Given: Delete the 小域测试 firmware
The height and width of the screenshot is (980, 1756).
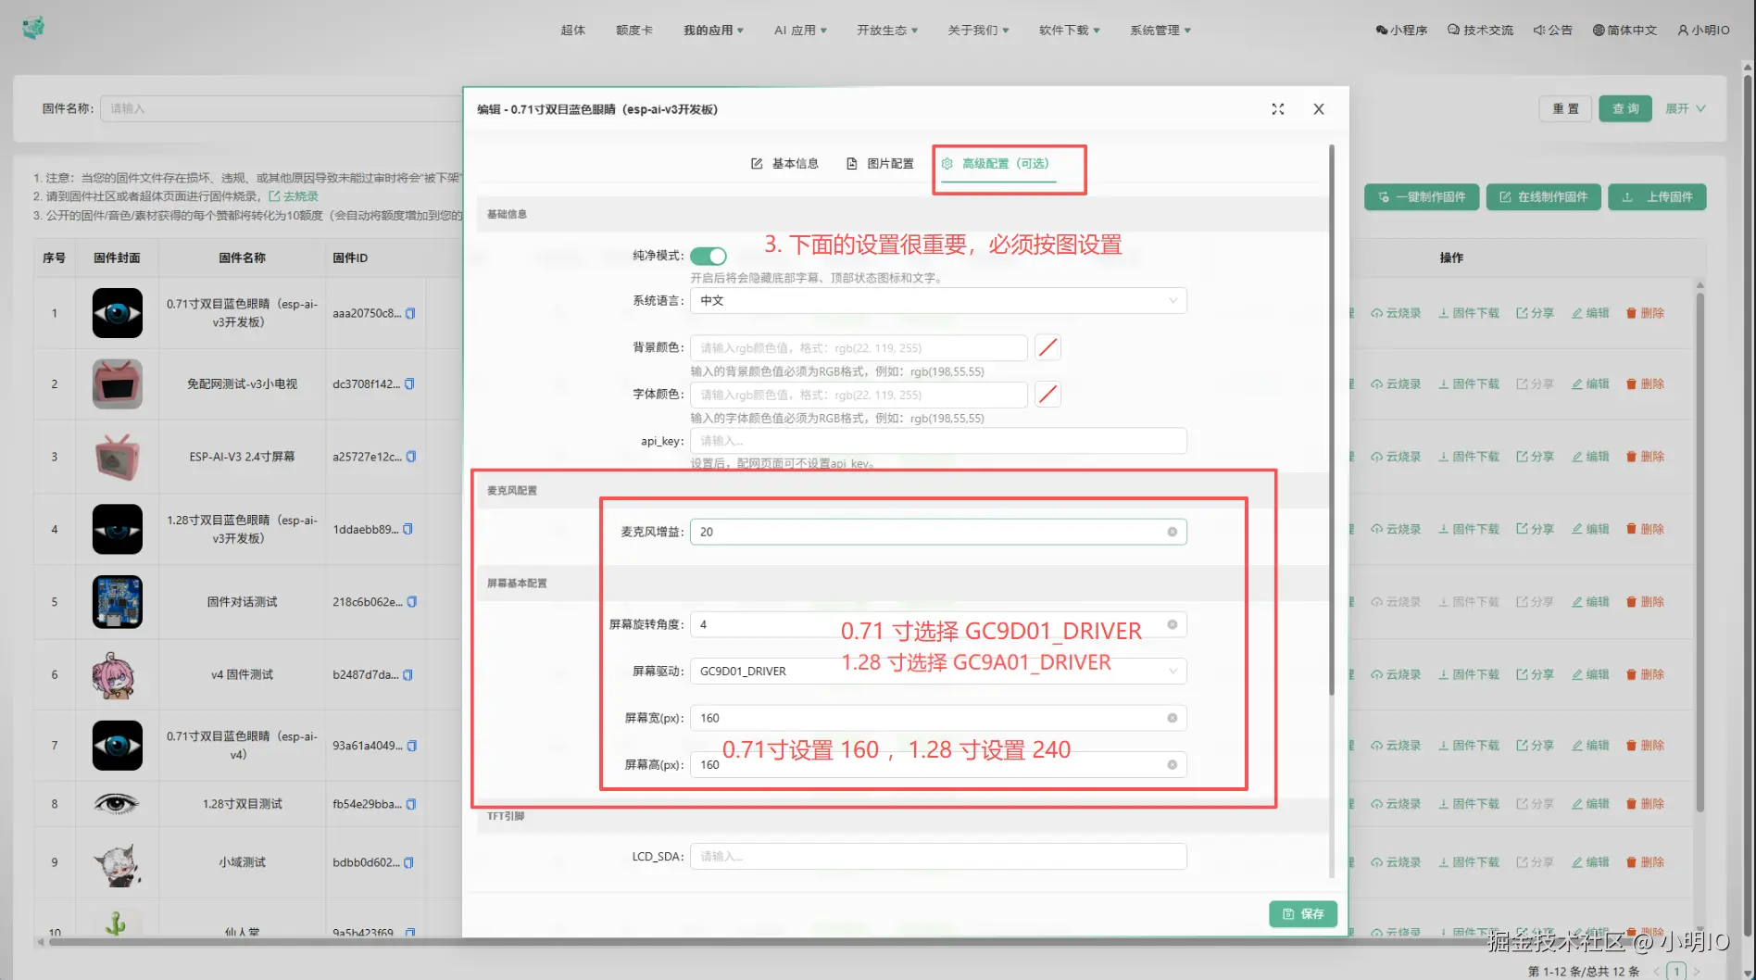Looking at the screenshot, I should click(x=1645, y=862).
